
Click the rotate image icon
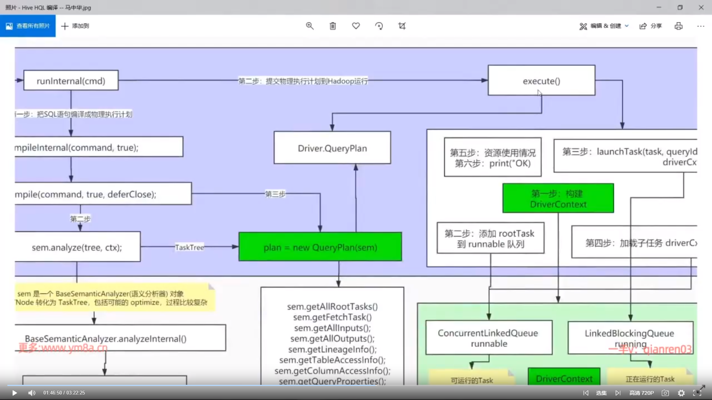[x=379, y=26]
